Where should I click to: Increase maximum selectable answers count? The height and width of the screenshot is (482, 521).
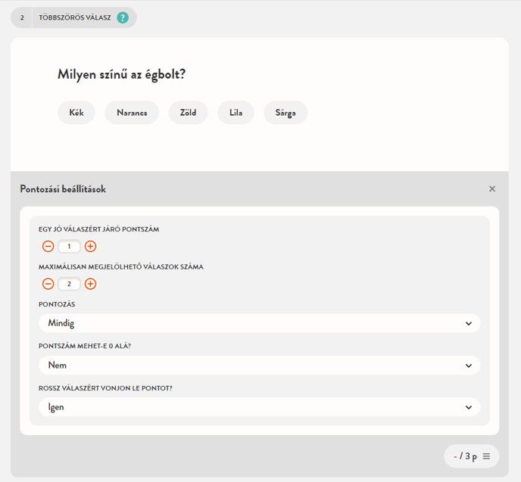90,284
